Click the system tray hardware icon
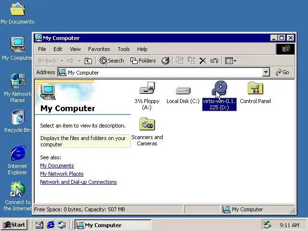308x231 pixels. point(268,225)
